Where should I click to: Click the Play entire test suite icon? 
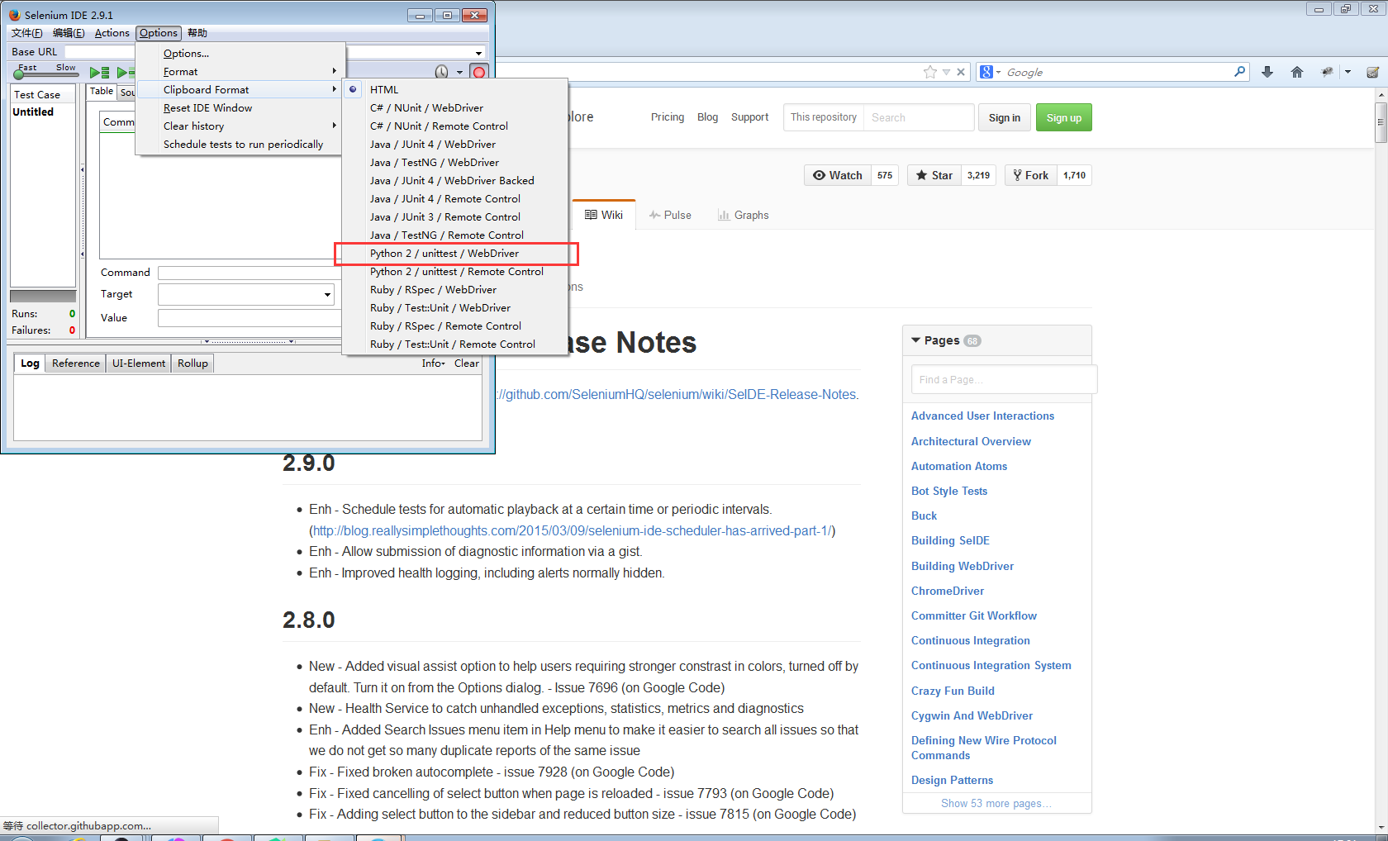tap(100, 73)
